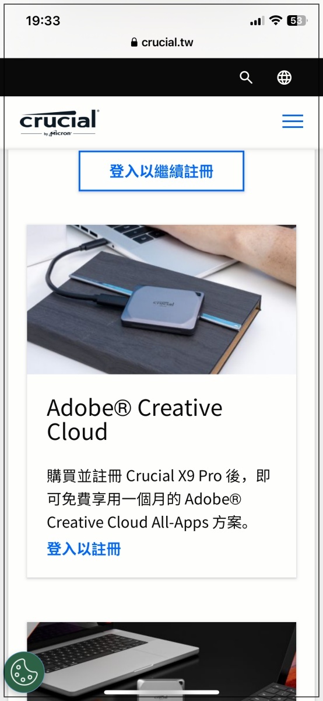Tap the battery level indicator

[x=297, y=21]
